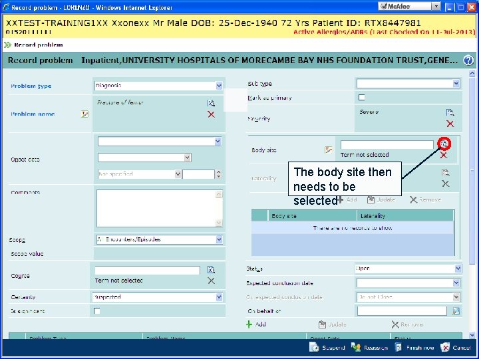Click the Active Allergies/ADRs link

click(384, 32)
